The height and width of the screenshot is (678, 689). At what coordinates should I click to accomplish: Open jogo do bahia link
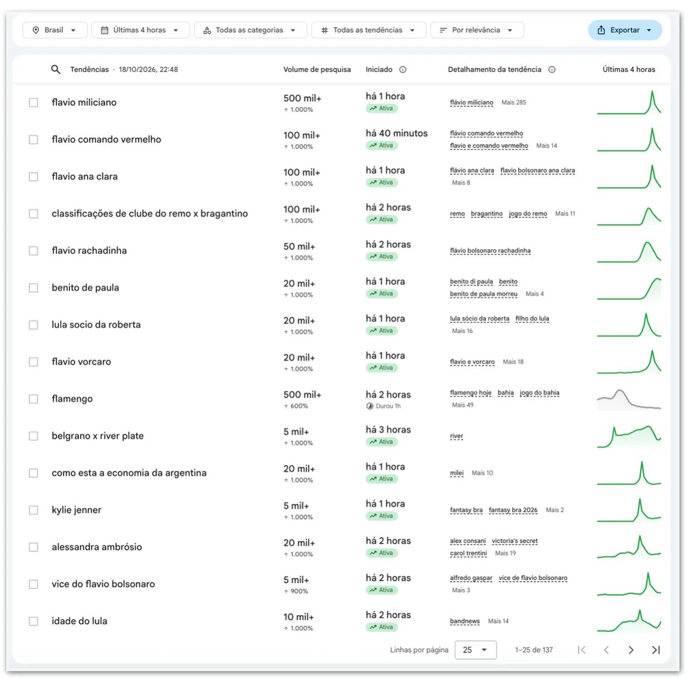tap(539, 393)
